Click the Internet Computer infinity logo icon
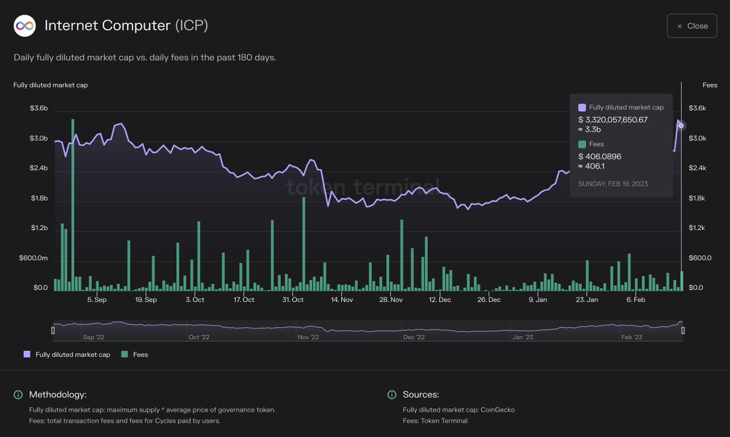This screenshot has height=437, width=730. (24, 26)
